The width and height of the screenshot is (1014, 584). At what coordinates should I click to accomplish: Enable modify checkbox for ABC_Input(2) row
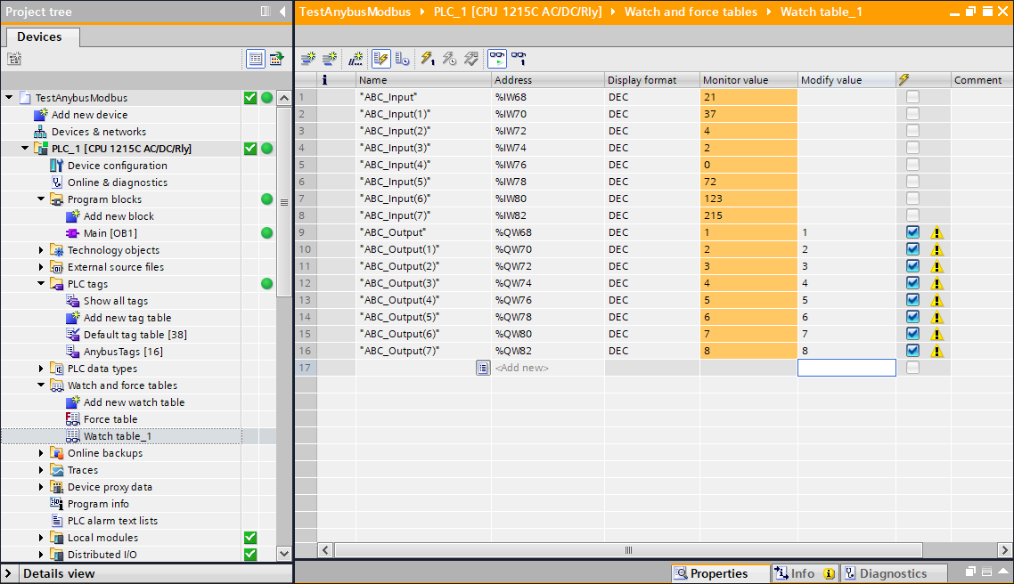coord(912,131)
